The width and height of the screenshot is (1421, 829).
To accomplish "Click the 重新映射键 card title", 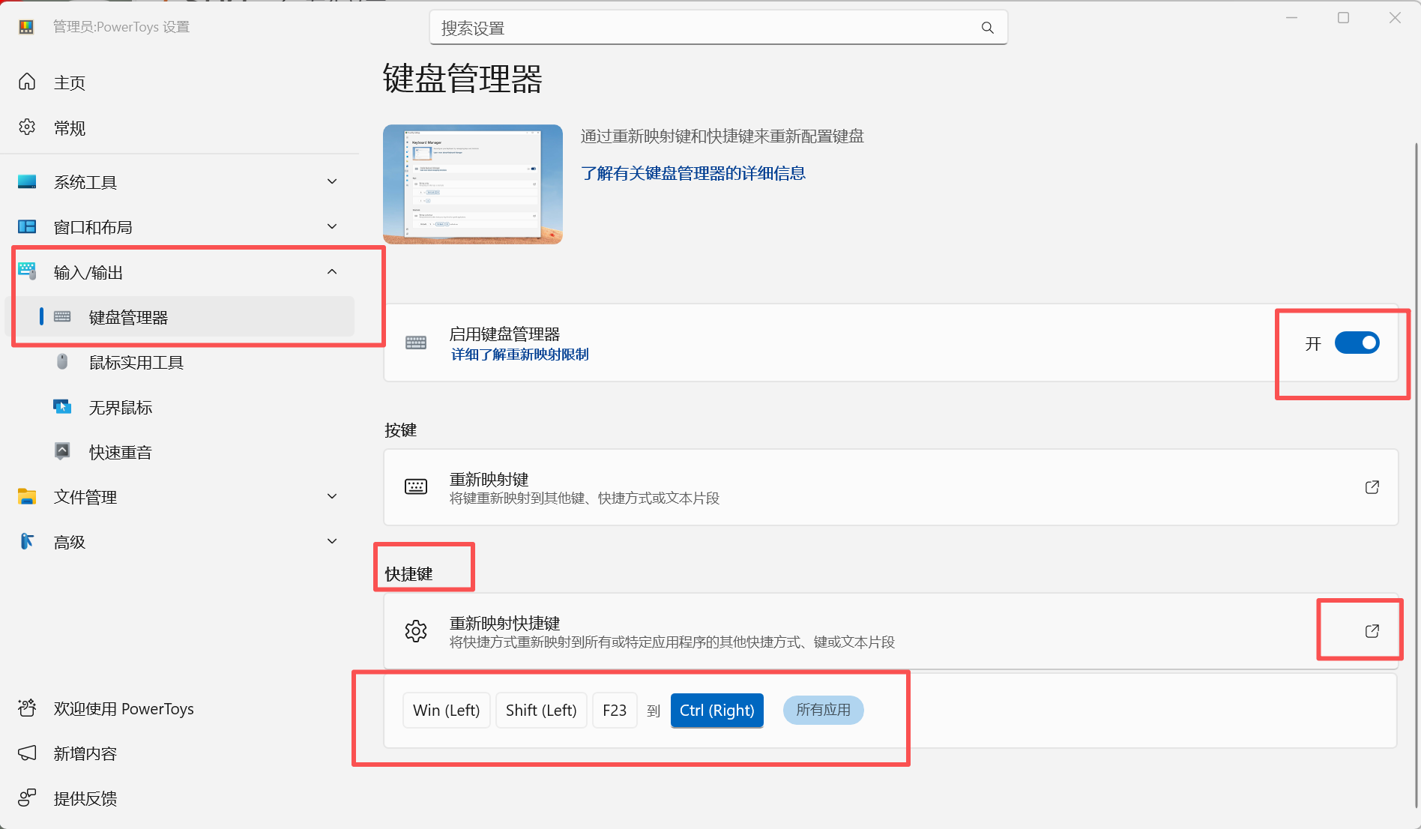I will point(489,479).
